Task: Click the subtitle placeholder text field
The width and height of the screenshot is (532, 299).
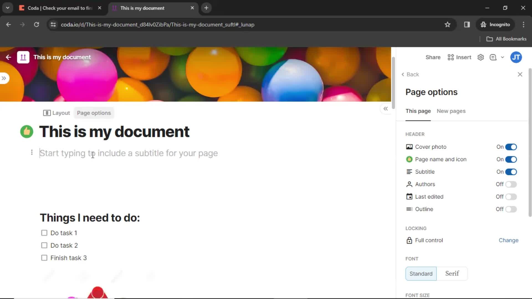Action: (x=129, y=153)
